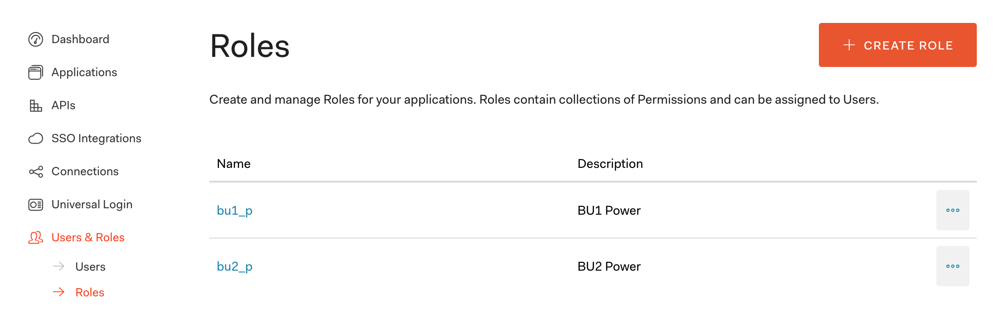The height and width of the screenshot is (311, 1008).
Task: Click the plus icon in Create Role
Action: [x=849, y=45]
